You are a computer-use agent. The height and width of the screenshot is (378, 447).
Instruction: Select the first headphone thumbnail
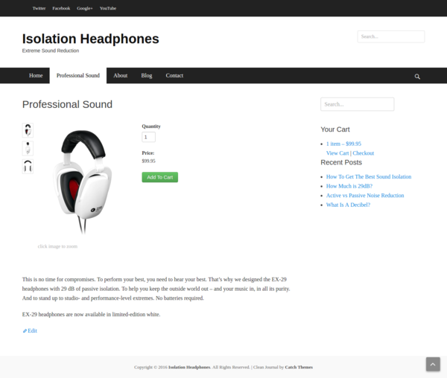pyautogui.click(x=28, y=130)
